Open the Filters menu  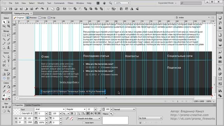[x=70, y=3]
